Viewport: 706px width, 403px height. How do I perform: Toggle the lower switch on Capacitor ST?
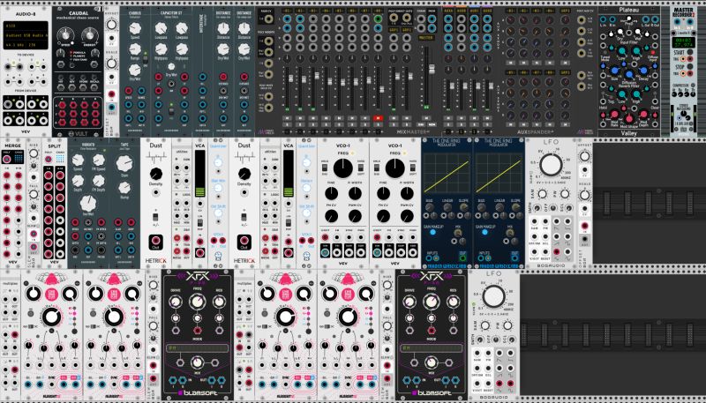pos(171,109)
